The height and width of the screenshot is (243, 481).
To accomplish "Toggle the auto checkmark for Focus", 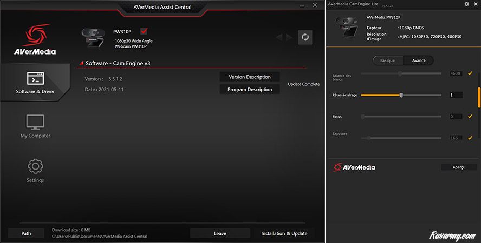I will pos(470,116).
